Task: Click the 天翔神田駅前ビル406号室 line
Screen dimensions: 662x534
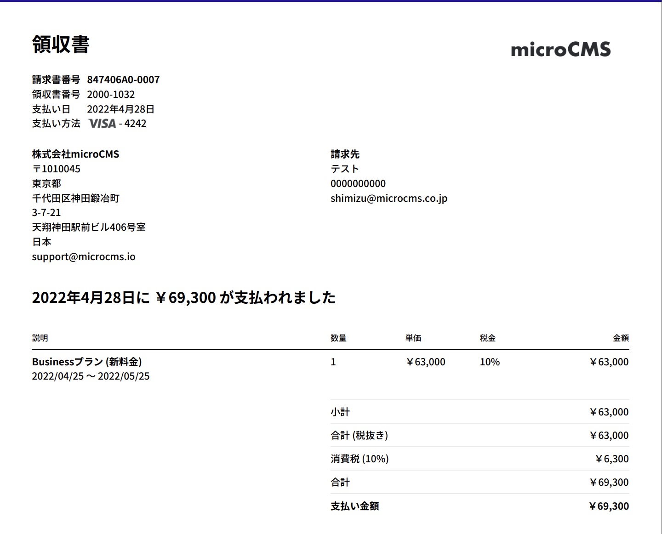Action: pos(89,227)
